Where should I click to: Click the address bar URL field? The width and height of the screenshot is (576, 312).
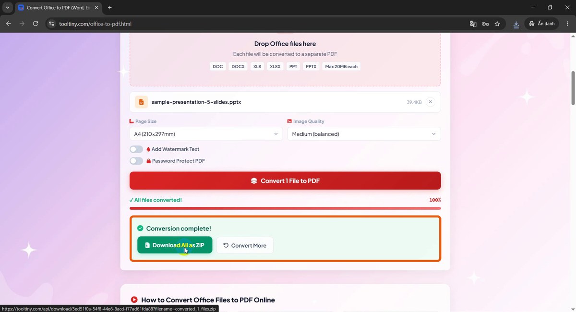(259, 24)
